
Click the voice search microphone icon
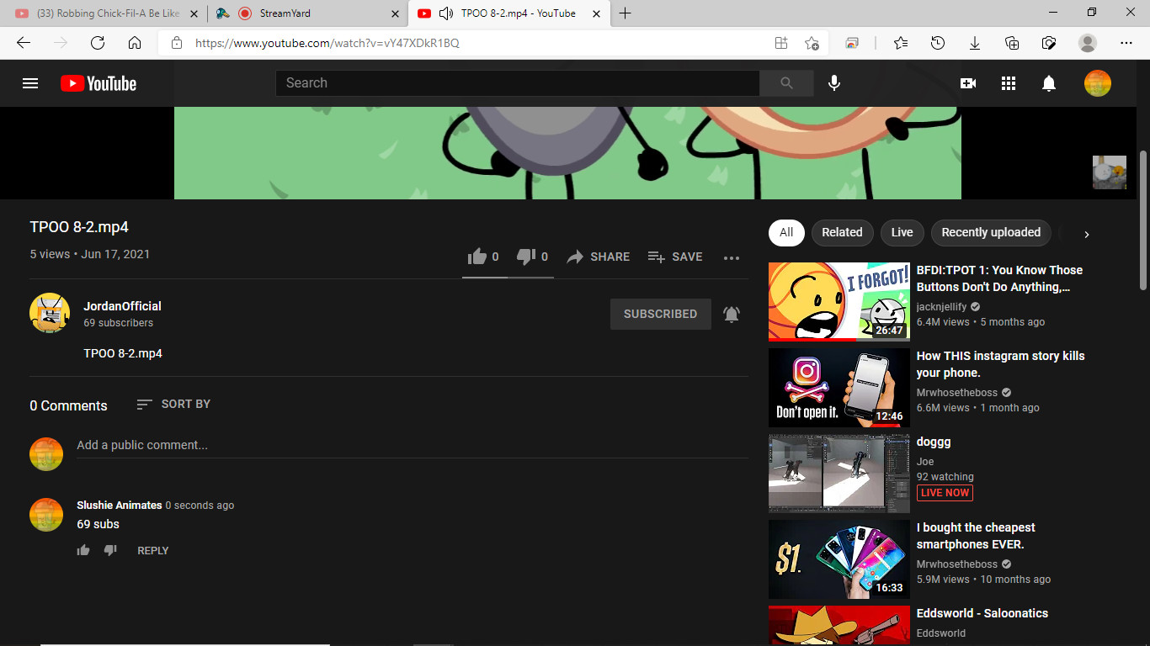pos(834,83)
